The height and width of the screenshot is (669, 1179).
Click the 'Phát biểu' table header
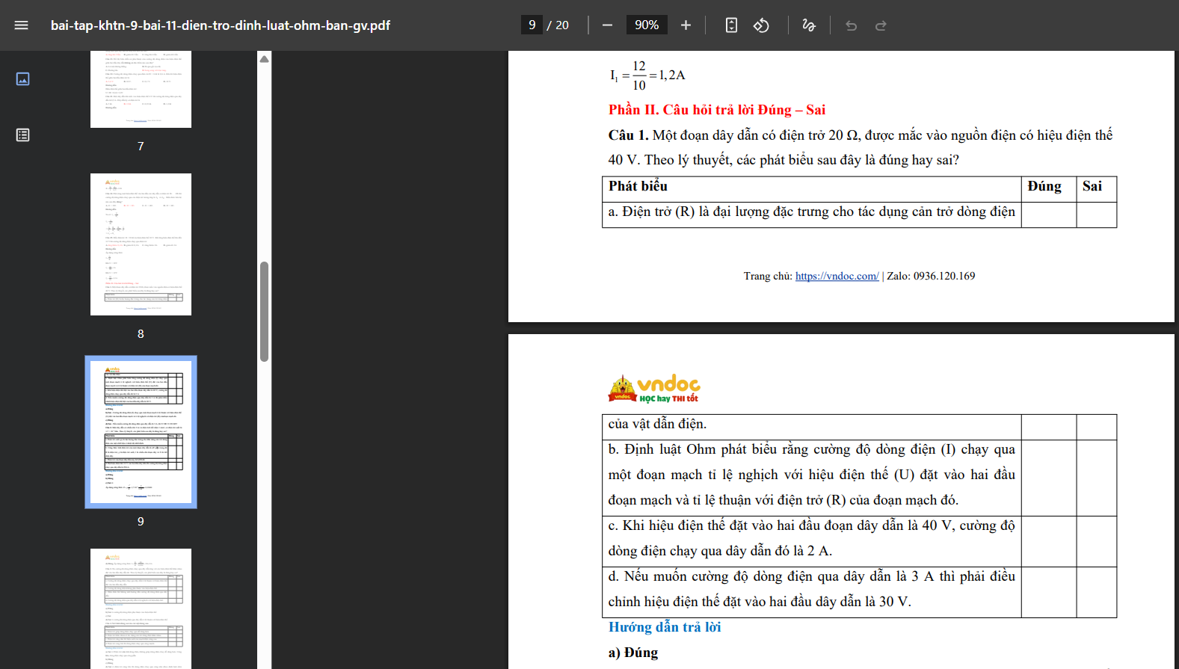tap(638, 186)
